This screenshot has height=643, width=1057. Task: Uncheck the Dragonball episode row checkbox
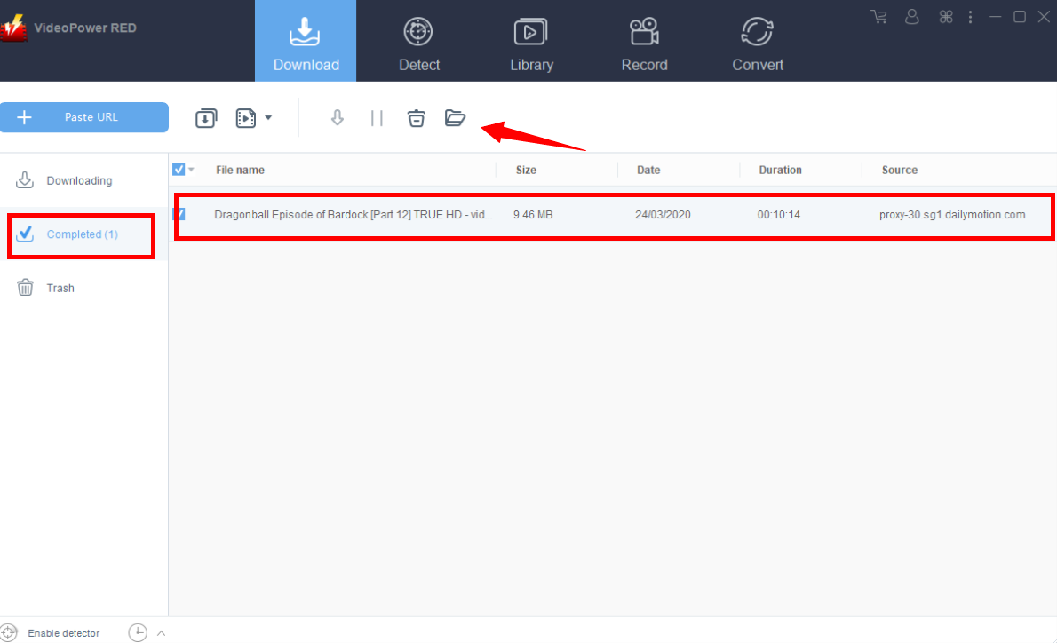pos(180,214)
